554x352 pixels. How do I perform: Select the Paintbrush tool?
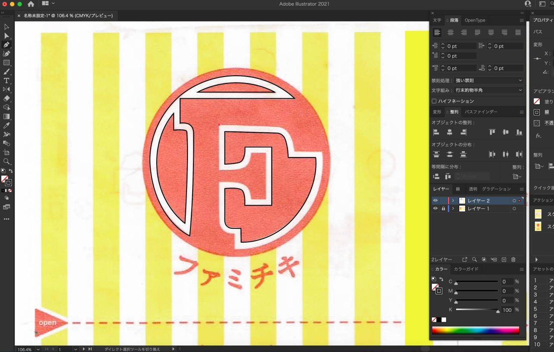tap(6, 72)
